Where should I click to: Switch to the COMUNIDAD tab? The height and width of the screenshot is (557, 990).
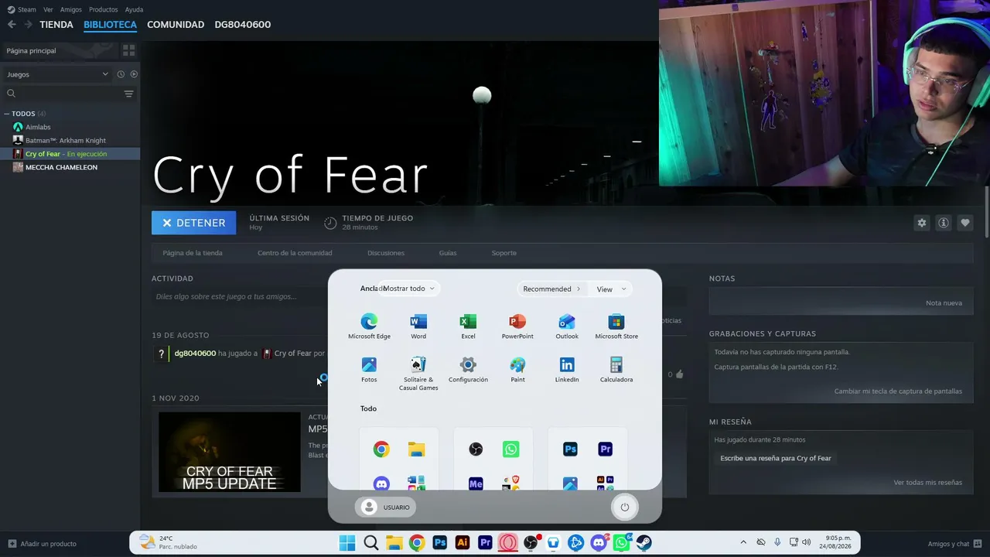[176, 25]
